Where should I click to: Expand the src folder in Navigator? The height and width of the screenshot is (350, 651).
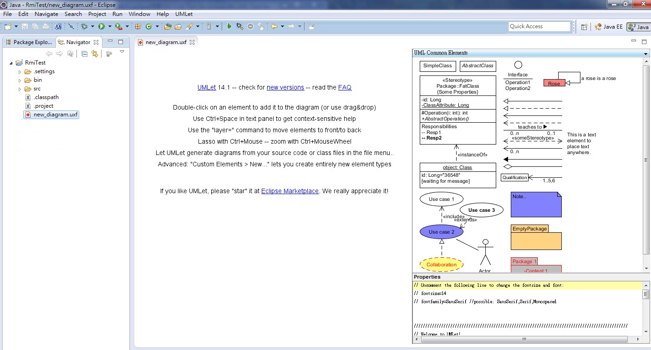tap(19, 89)
